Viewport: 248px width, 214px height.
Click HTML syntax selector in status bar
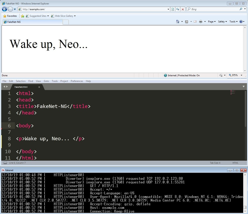pyautogui.click(x=235, y=163)
